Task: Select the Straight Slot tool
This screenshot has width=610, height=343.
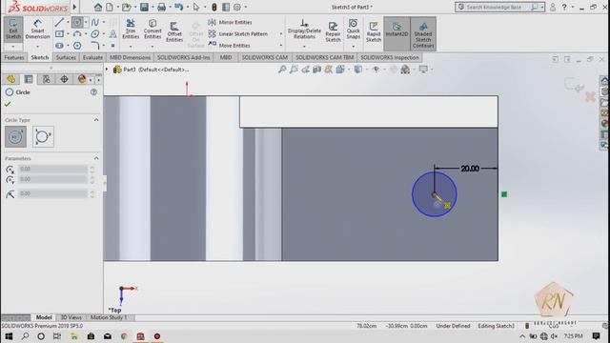Action: point(59,46)
